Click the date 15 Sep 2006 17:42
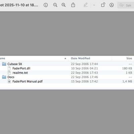 tap(84, 81)
